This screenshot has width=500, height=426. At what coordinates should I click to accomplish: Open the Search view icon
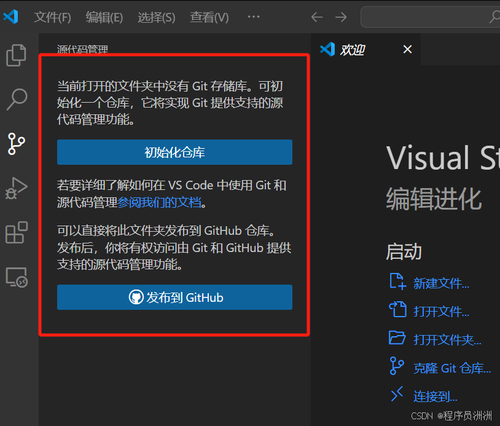click(x=17, y=99)
